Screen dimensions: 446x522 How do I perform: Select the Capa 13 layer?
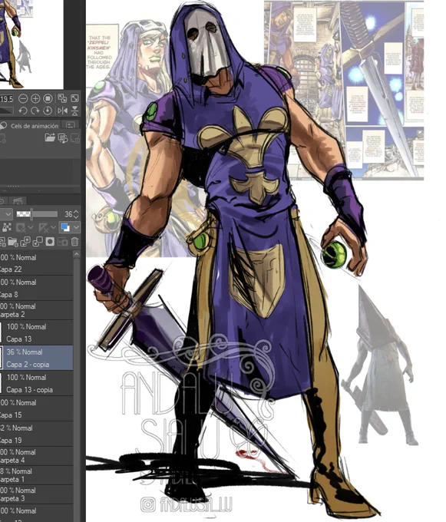coord(36,332)
